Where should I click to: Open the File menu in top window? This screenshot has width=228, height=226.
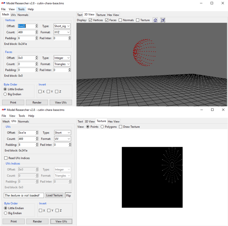click(3, 9)
